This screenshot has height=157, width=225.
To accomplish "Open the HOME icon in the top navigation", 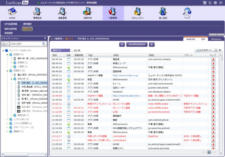I will click(12, 13).
